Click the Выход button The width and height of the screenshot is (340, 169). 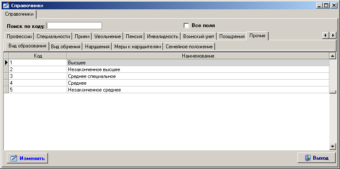316,158
